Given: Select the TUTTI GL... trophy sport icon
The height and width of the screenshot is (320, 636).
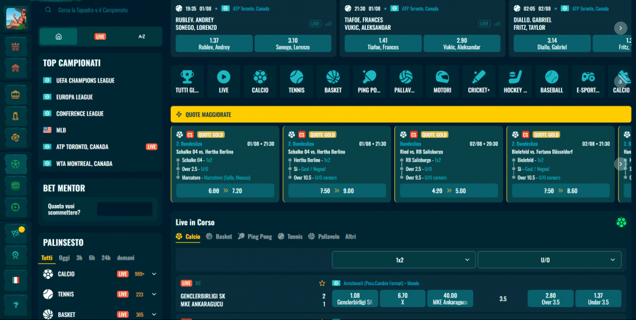Looking at the screenshot, I should click(187, 81).
